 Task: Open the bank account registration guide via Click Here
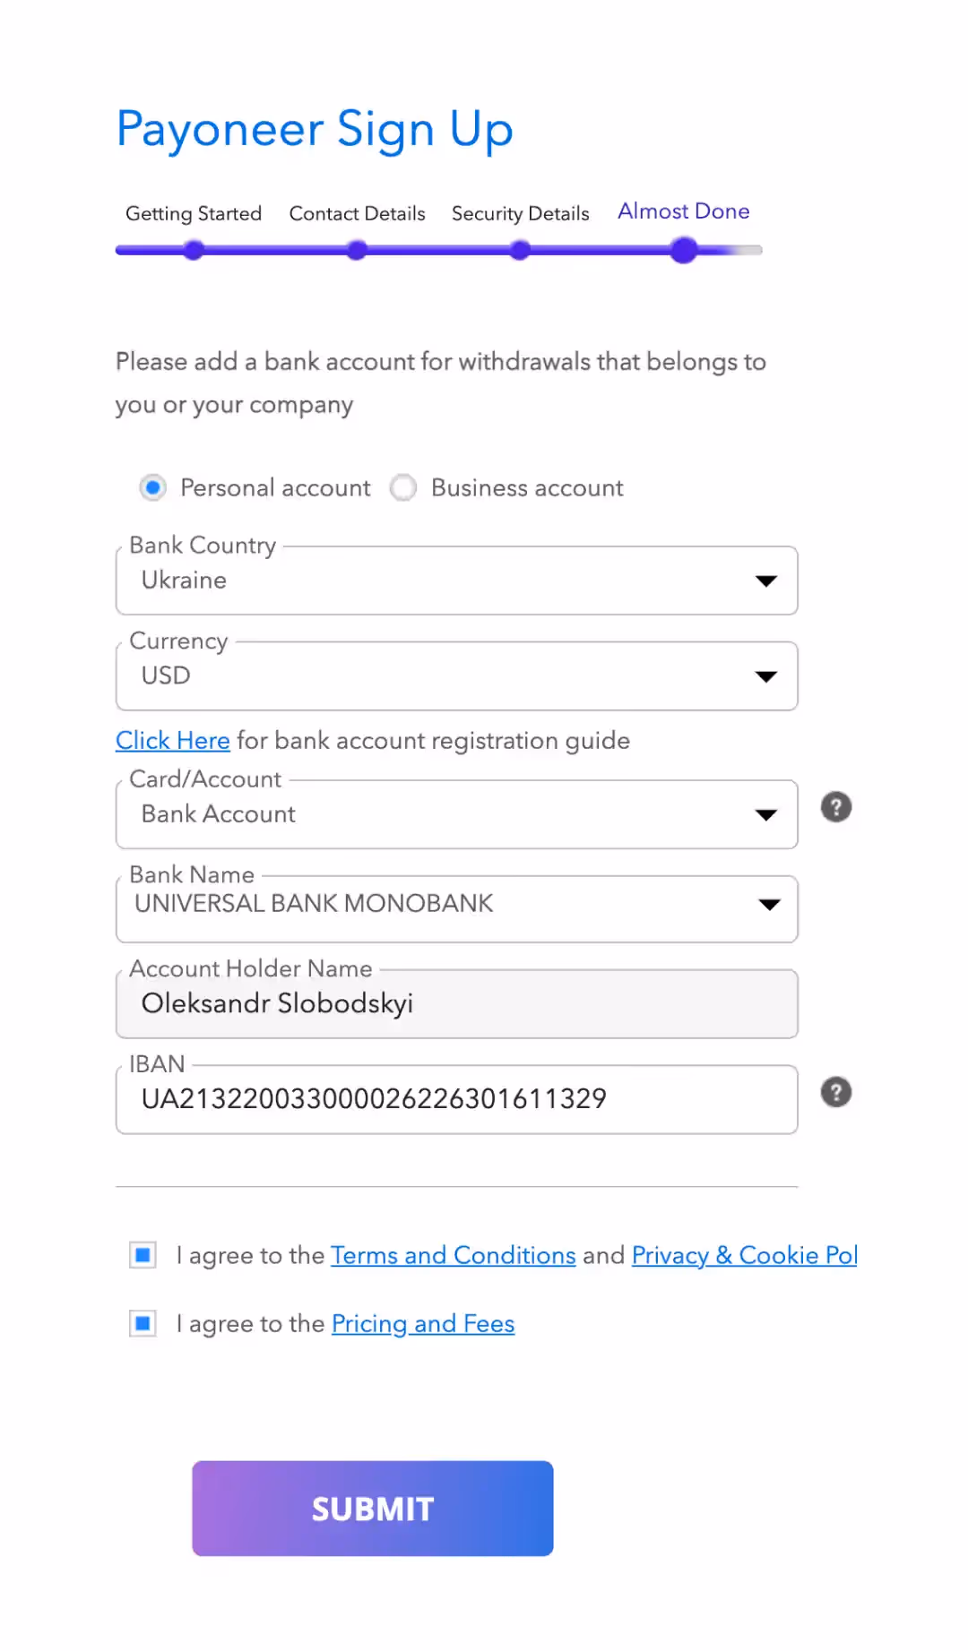pyautogui.click(x=172, y=741)
